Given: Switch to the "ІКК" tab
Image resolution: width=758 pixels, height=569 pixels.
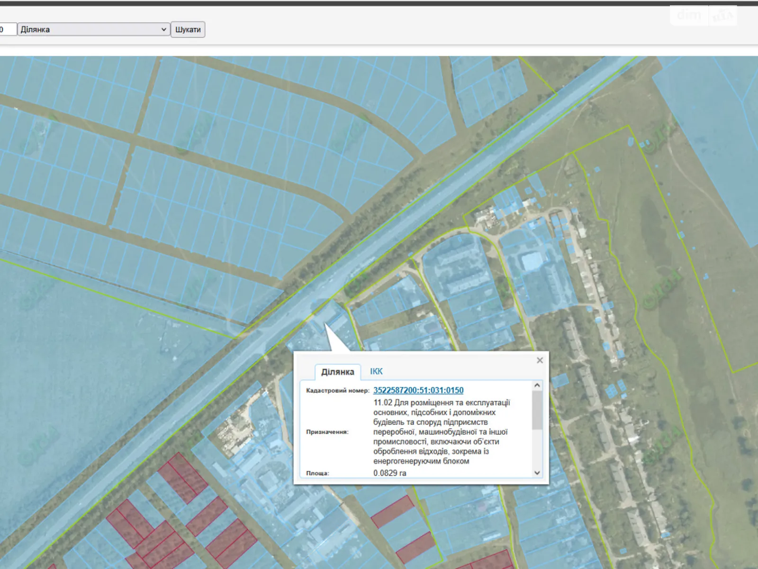Looking at the screenshot, I should [x=376, y=371].
